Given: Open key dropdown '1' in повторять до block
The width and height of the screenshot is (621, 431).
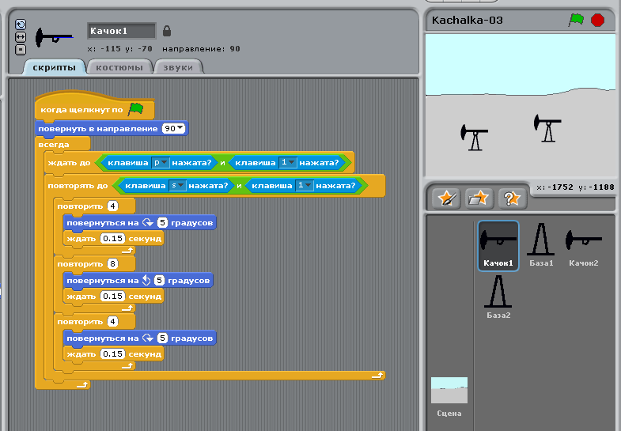Looking at the screenshot, I should pos(304,186).
